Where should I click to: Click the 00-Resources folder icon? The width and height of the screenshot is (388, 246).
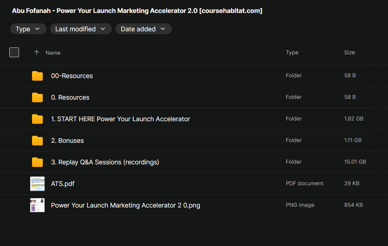point(37,76)
